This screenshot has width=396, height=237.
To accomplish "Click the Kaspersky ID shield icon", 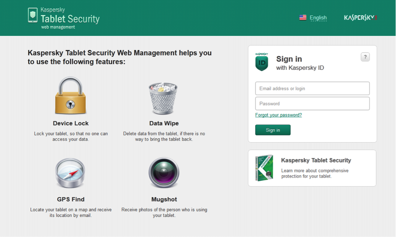I will tap(262, 62).
